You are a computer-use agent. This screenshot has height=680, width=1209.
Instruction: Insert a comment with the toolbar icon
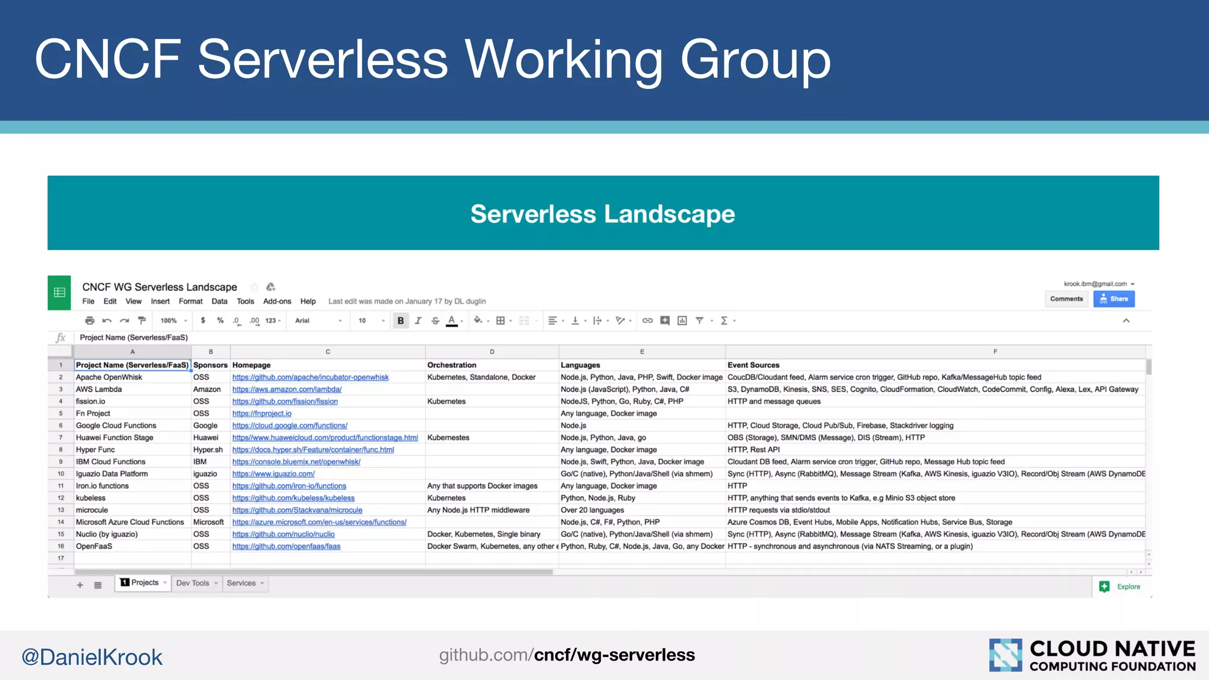pos(665,321)
